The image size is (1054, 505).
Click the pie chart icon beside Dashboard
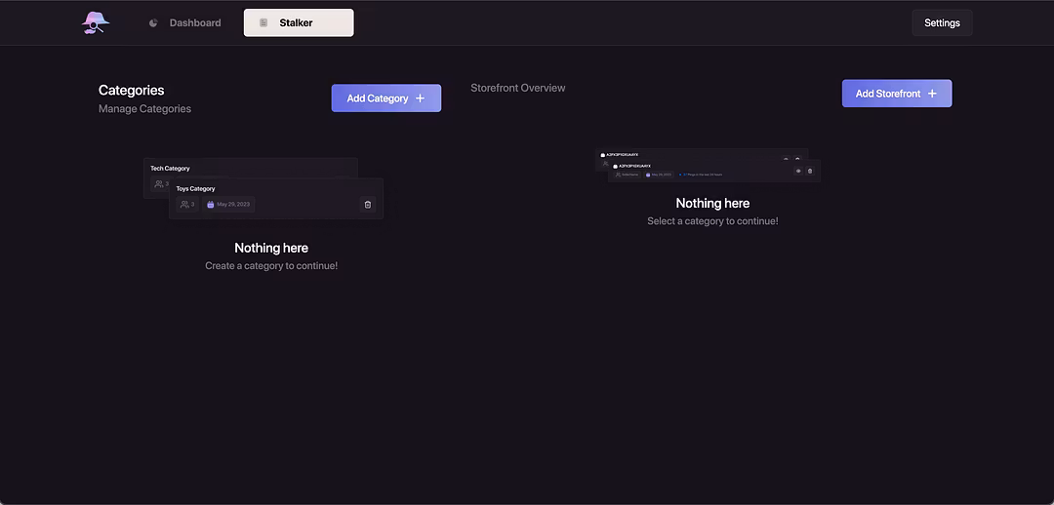tap(153, 23)
